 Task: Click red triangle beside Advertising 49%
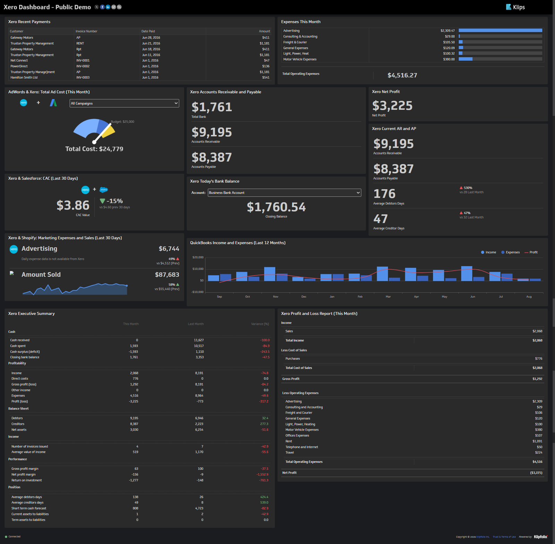[x=178, y=259]
